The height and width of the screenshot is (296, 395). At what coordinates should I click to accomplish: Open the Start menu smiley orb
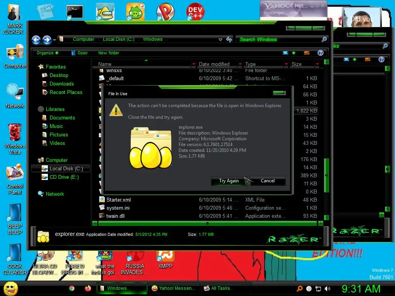tap(10, 288)
